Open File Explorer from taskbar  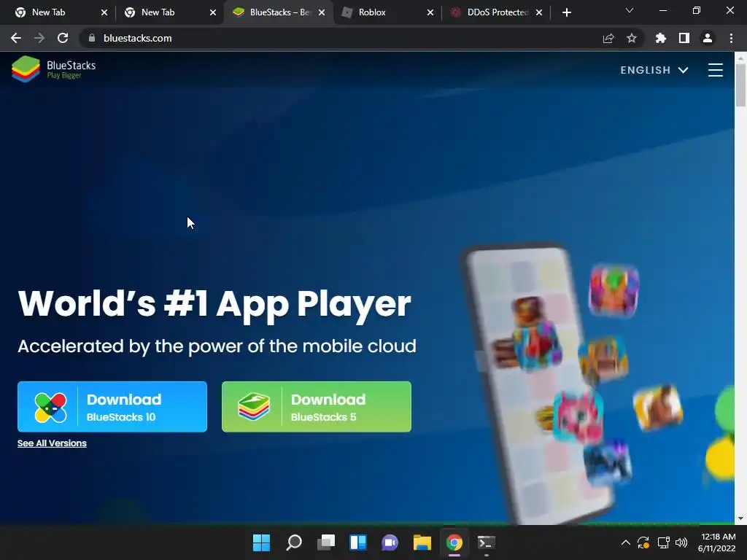pyautogui.click(x=422, y=542)
